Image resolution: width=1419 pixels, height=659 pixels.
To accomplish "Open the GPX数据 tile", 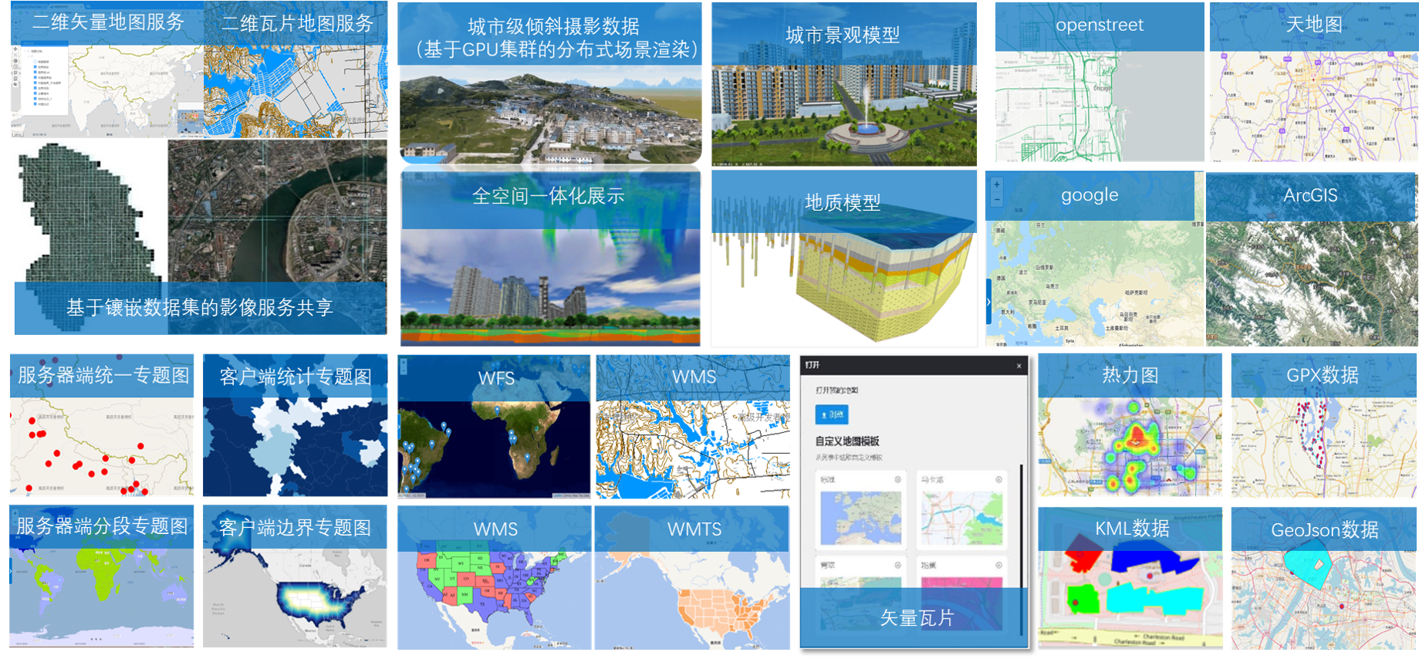I will [x=1323, y=424].
